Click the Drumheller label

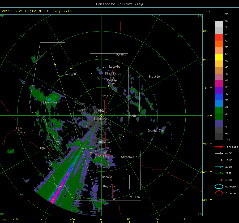tap(156, 131)
